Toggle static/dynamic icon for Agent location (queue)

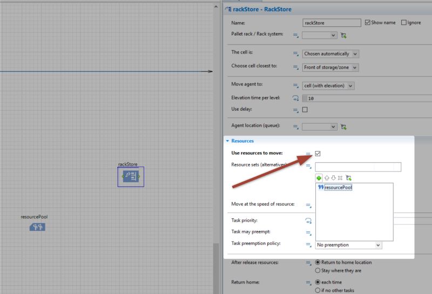(295, 127)
